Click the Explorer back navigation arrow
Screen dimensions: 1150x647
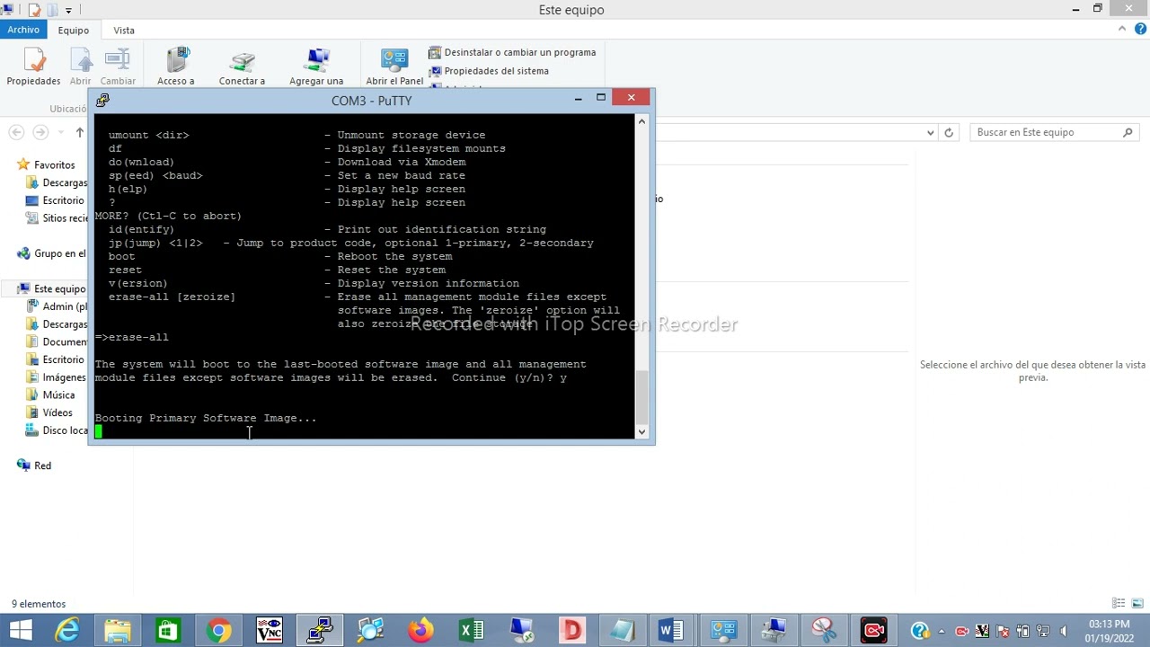(16, 132)
